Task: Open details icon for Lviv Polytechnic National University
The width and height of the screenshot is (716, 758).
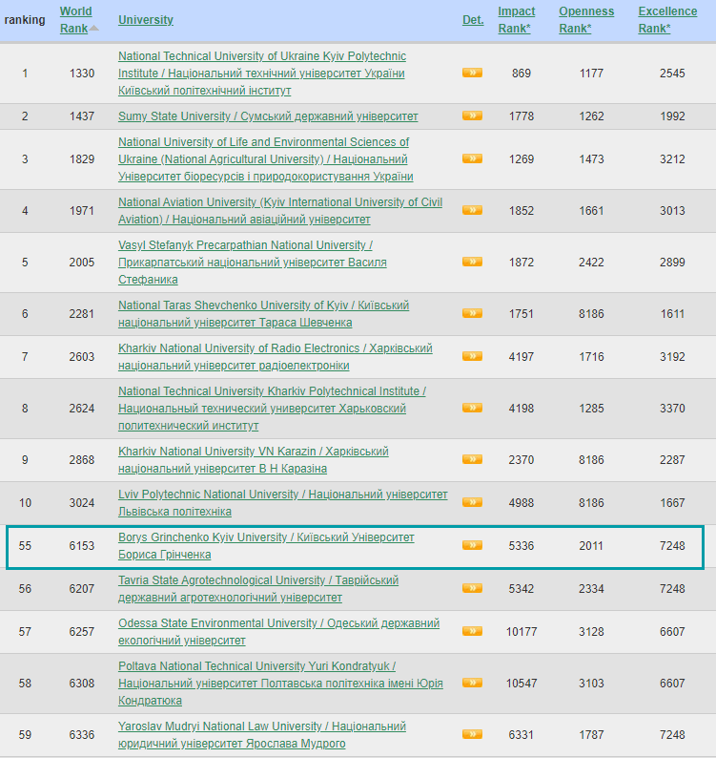Action: pyautogui.click(x=471, y=502)
